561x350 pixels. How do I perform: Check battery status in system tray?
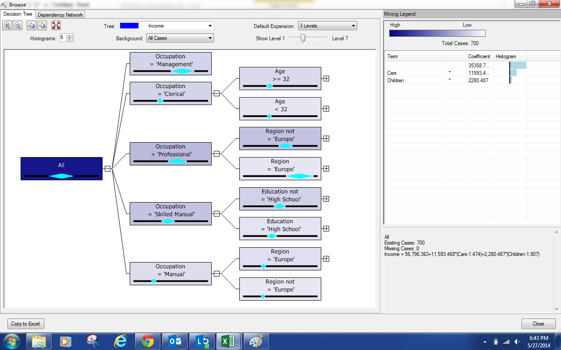(496, 342)
